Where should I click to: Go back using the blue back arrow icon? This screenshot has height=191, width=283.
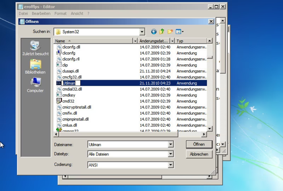click(154, 32)
